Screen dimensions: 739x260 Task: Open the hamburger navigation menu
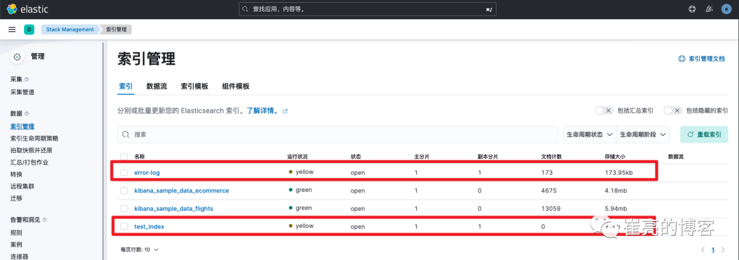(12, 29)
